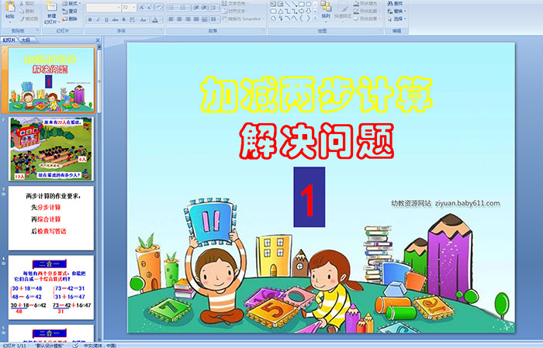Image resolution: width=543 pixels, height=348 pixels.
Task: Select slide 4 thumbnail titled 二合一
Action: (50, 287)
